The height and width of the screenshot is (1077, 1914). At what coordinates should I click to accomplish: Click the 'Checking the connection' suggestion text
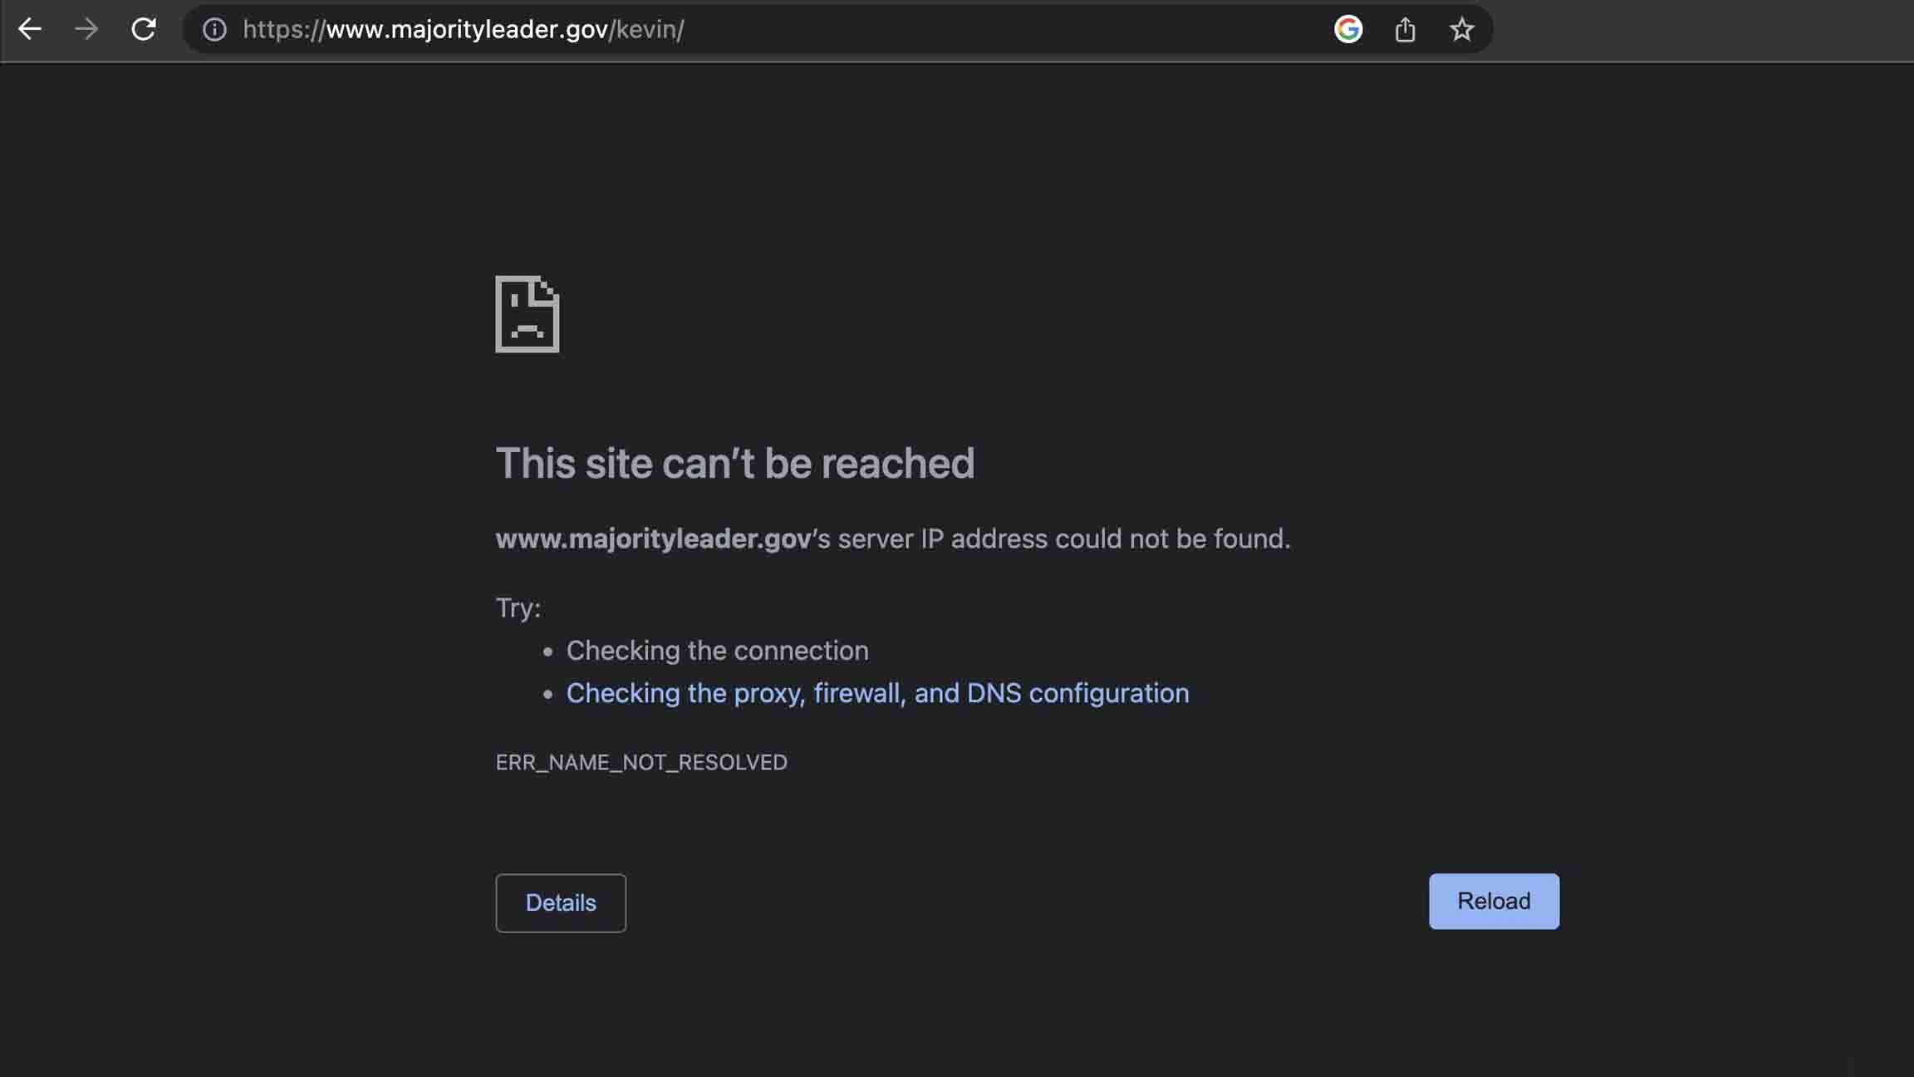[717, 650]
